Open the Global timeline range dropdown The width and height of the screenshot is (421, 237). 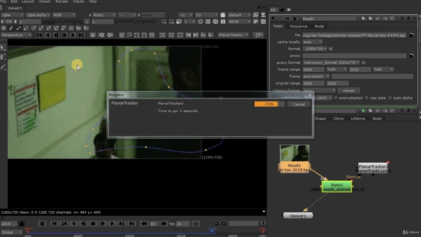tap(11, 232)
